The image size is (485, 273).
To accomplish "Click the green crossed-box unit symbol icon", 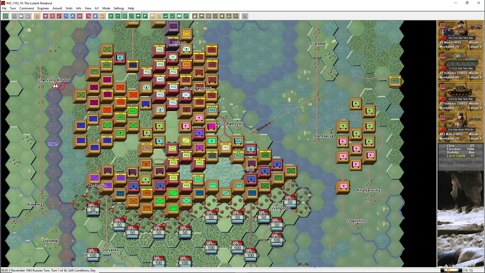I will tap(125, 16).
